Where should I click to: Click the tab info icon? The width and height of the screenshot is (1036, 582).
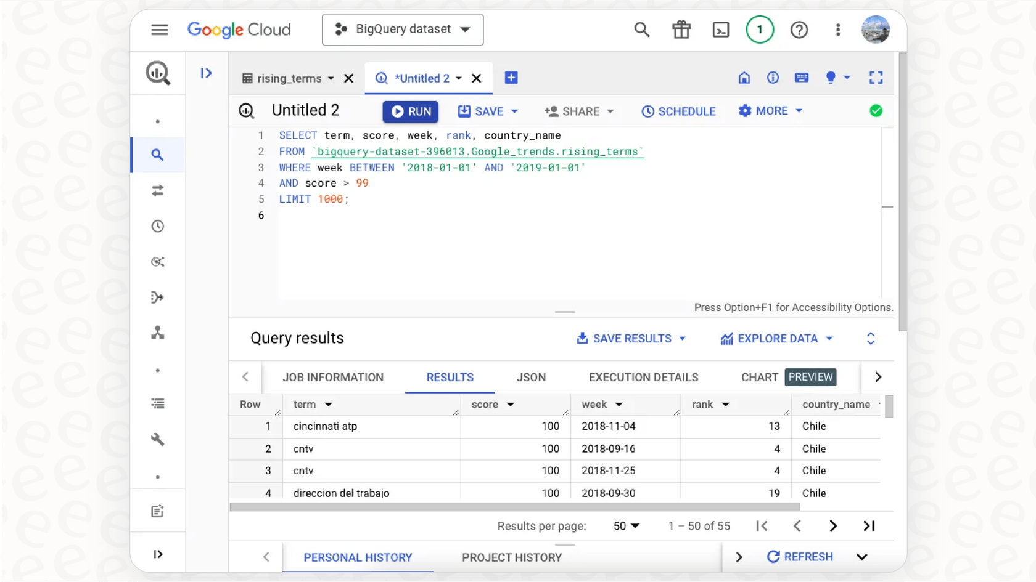pos(773,78)
